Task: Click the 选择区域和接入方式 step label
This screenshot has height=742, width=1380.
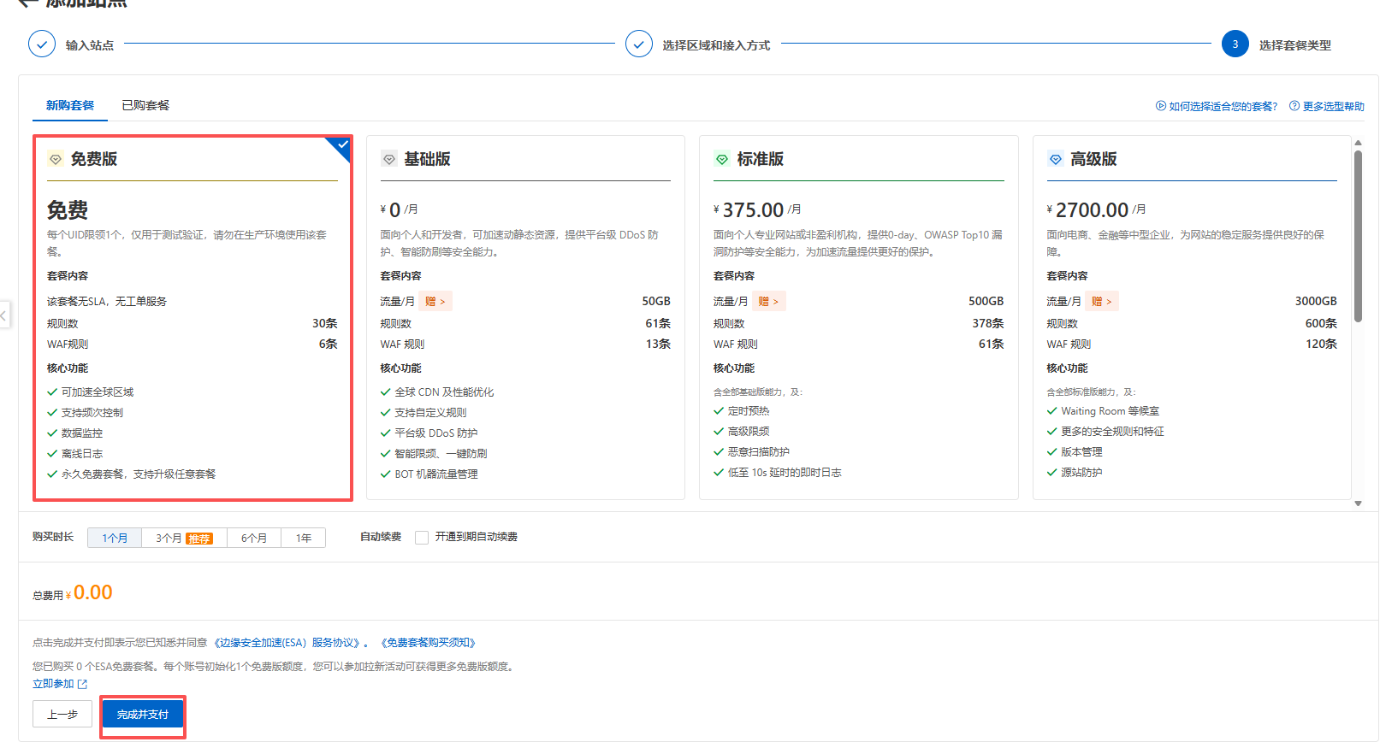Action: (x=716, y=45)
